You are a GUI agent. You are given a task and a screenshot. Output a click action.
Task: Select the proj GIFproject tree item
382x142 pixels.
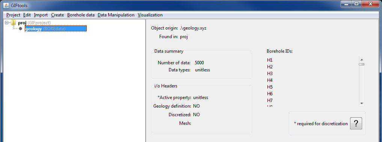34,23
